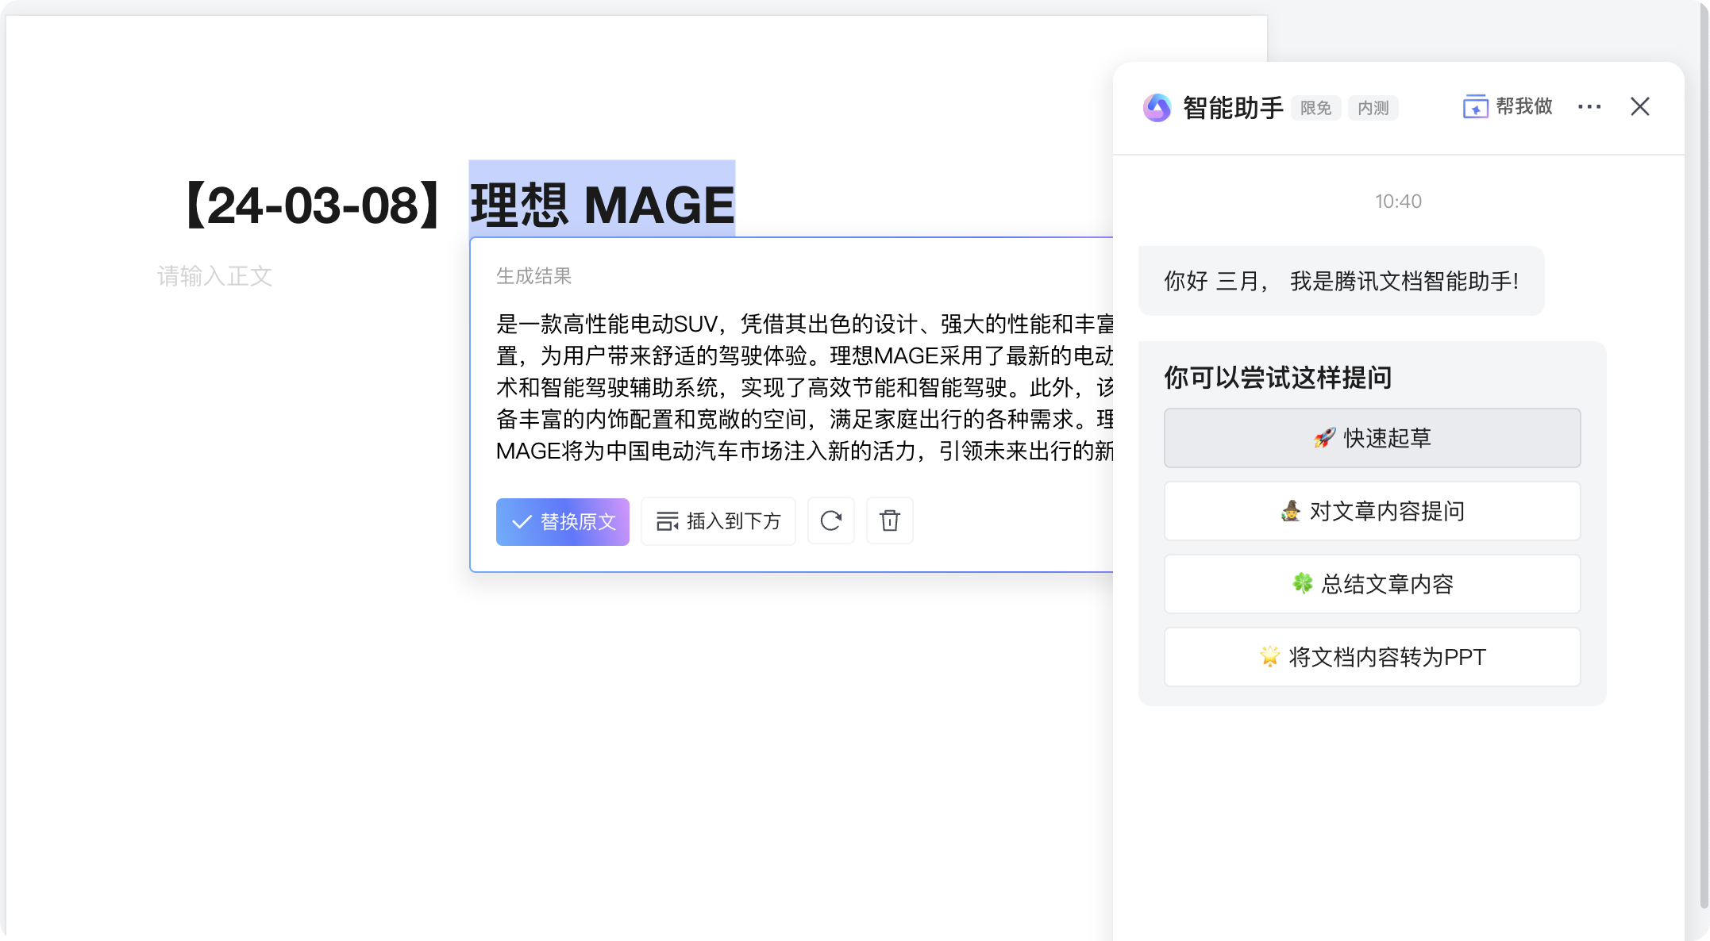This screenshot has height=941, width=1710.
Task: Delete generated result with trash icon
Action: pyautogui.click(x=889, y=521)
